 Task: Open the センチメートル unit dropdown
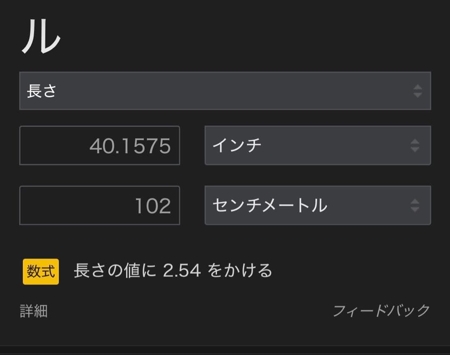[317, 205]
